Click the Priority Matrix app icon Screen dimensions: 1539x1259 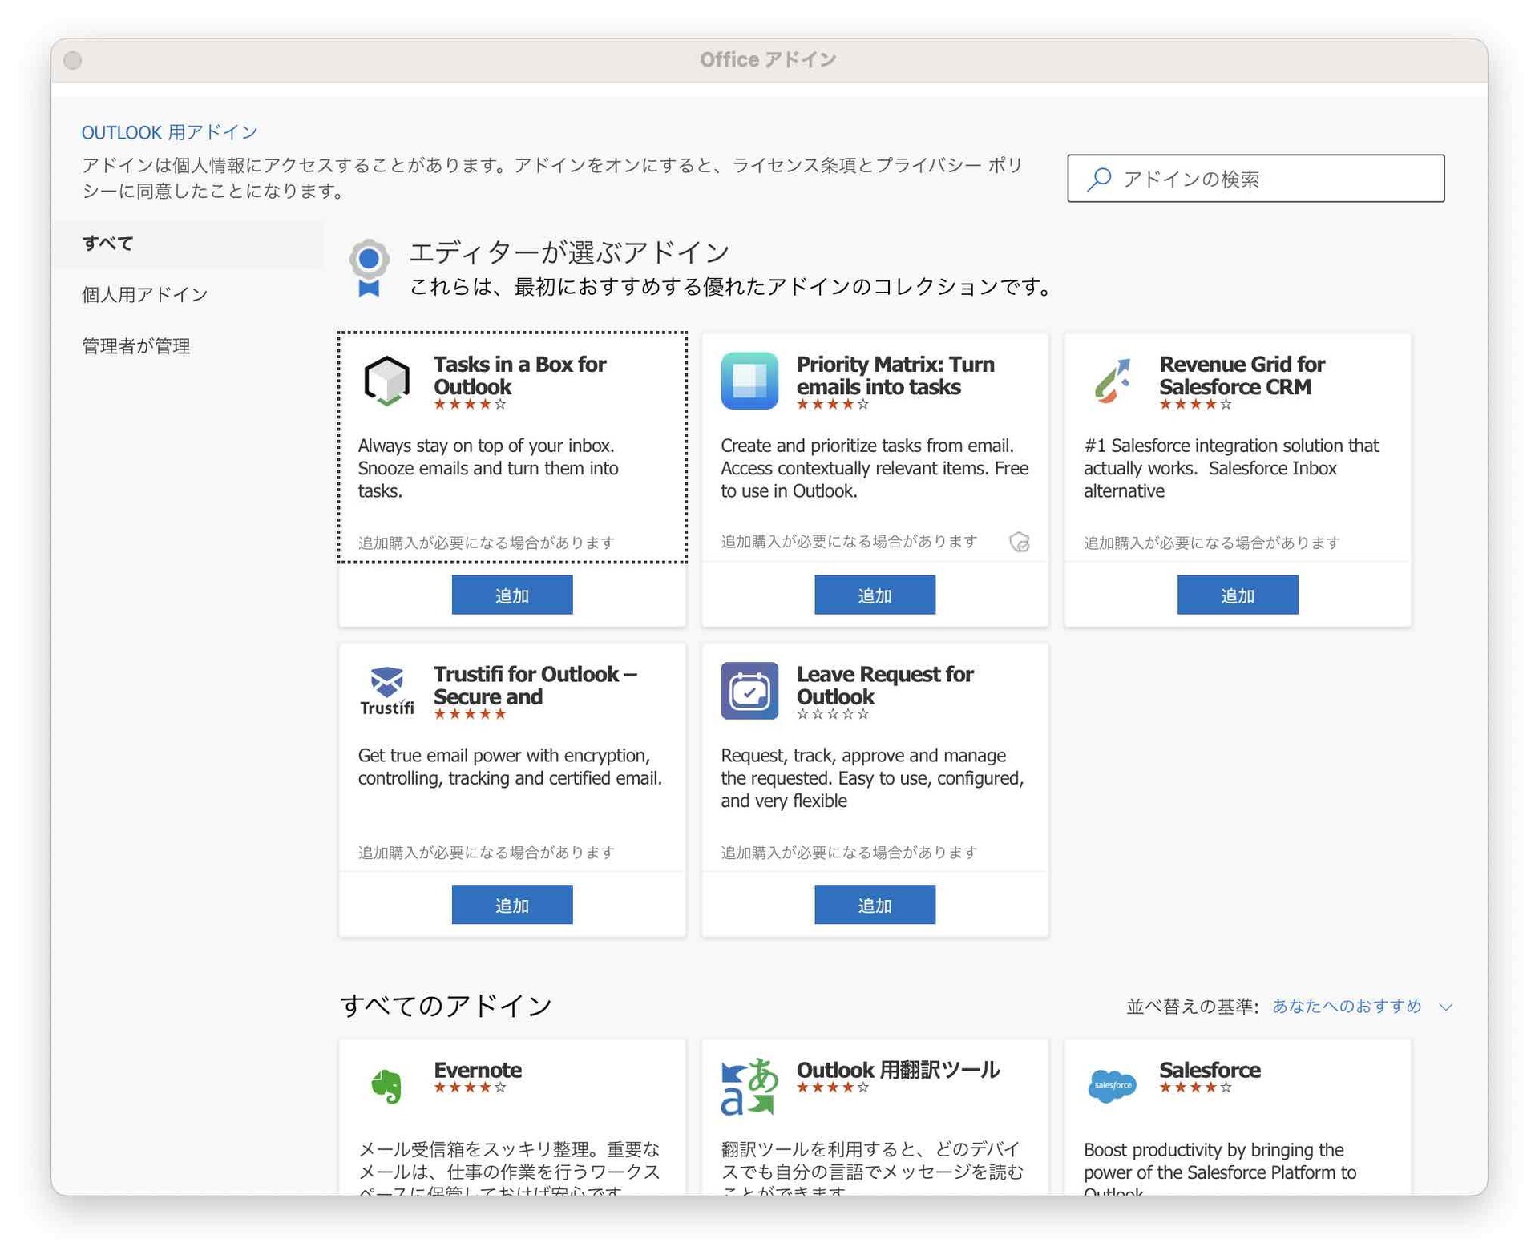[749, 381]
